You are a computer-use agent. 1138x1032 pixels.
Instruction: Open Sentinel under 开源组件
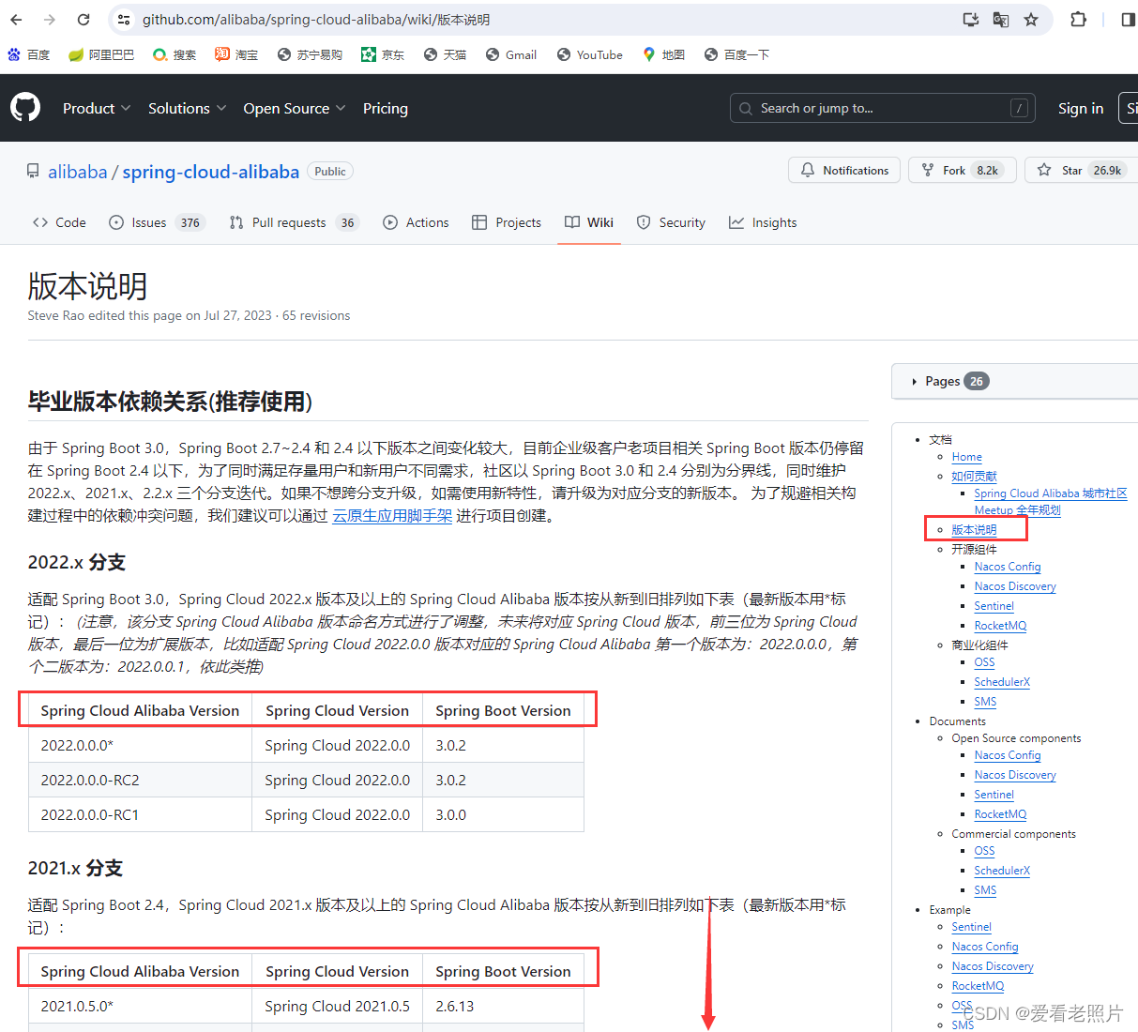(994, 606)
